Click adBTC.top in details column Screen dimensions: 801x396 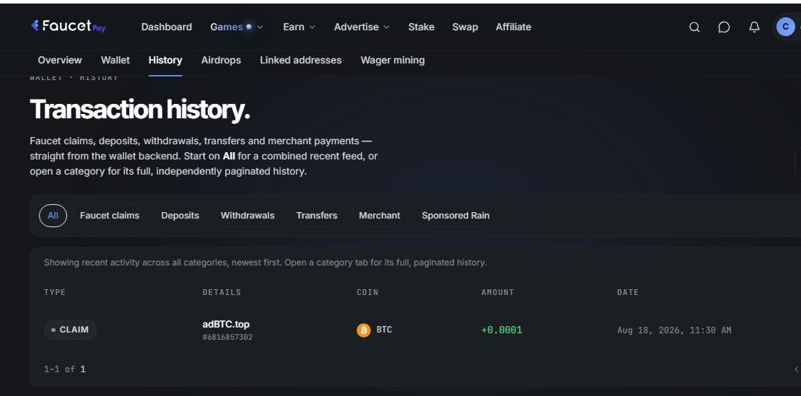tap(227, 324)
